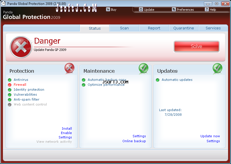
Task: Click the 'Last updated:' label
Action: [x=170, y=110]
